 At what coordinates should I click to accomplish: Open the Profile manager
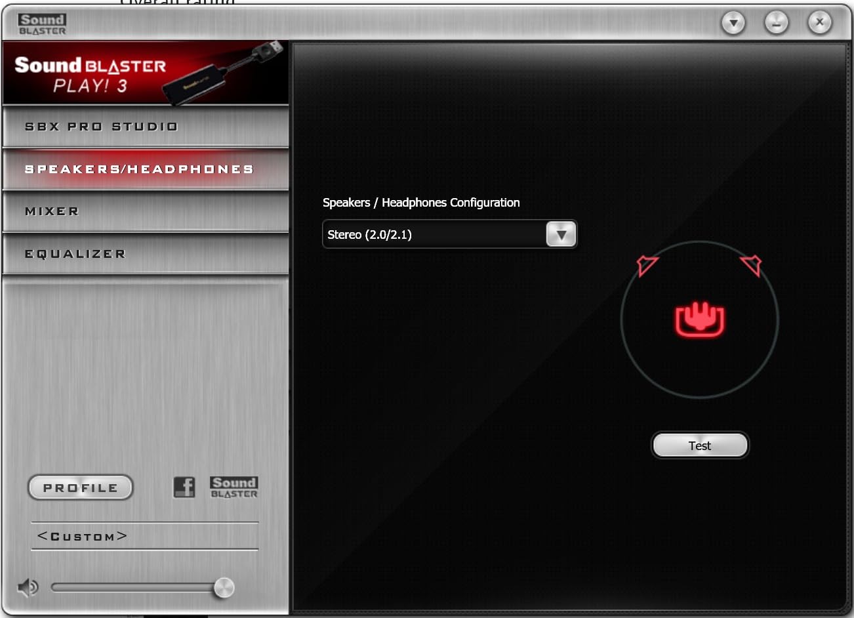80,487
